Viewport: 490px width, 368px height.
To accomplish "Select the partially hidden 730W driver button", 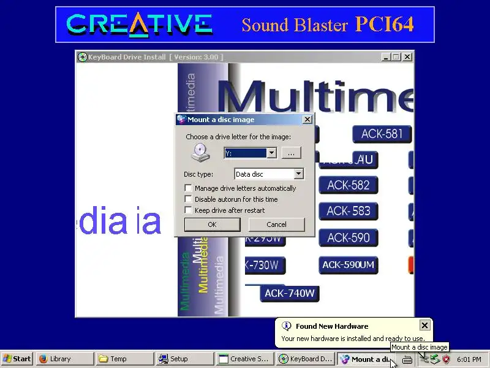I will click(265, 266).
